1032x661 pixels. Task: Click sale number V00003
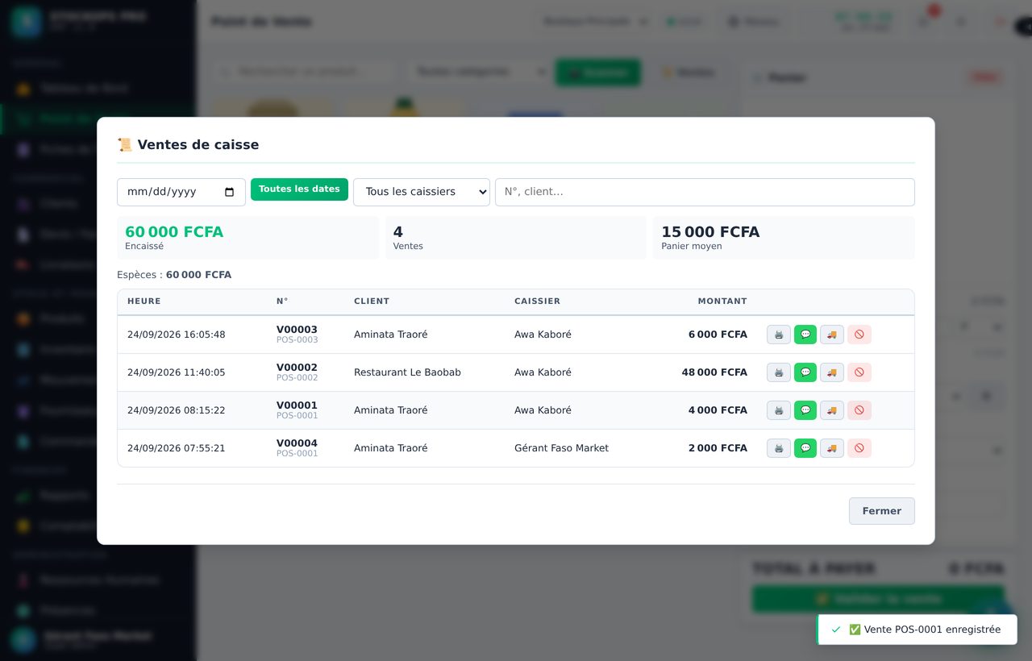pyautogui.click(x=297, y=330)
